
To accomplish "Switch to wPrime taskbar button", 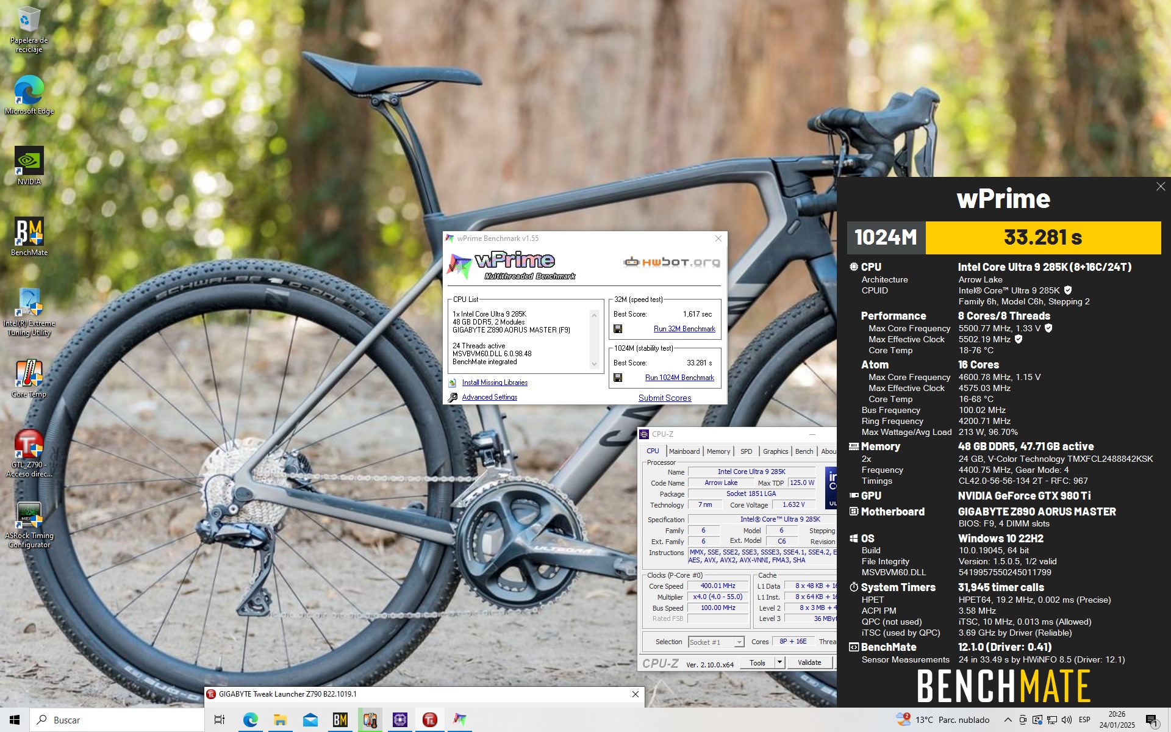I will click(459, 720).
